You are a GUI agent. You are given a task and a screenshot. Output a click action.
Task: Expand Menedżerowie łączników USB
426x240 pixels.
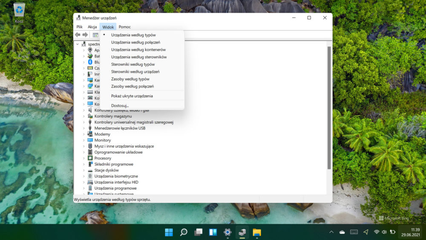click(83, 128)
